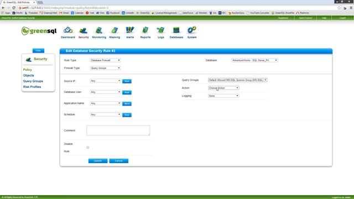Viewport: 354px width, 199px height.
Task: Open the Security module icon
Action: pos(84,33)
